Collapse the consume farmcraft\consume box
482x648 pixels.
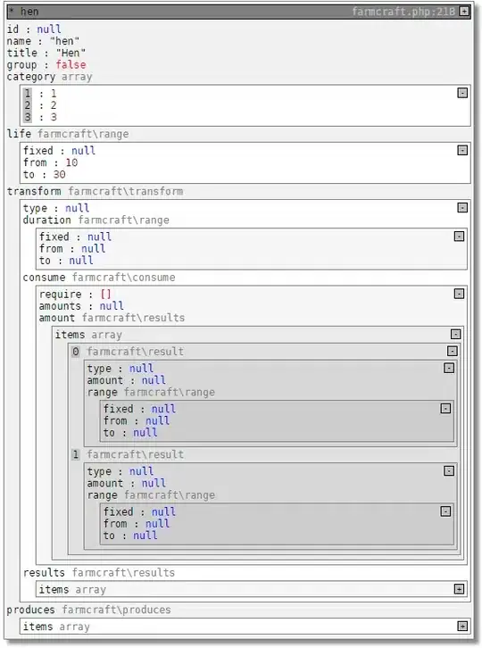pos(459,294)
